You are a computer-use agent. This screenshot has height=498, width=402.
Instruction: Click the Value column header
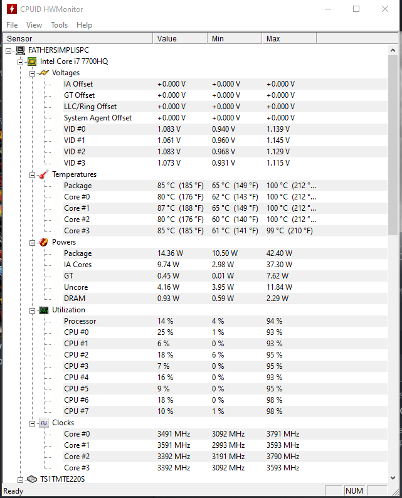(x=181, y=38)
